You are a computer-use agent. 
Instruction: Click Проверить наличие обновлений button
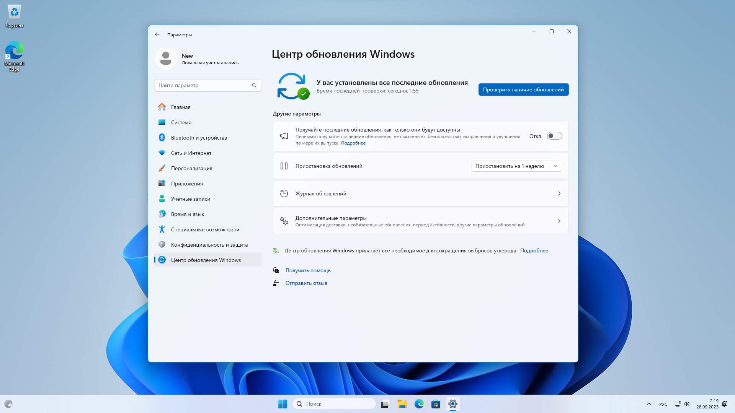[523, 89]
